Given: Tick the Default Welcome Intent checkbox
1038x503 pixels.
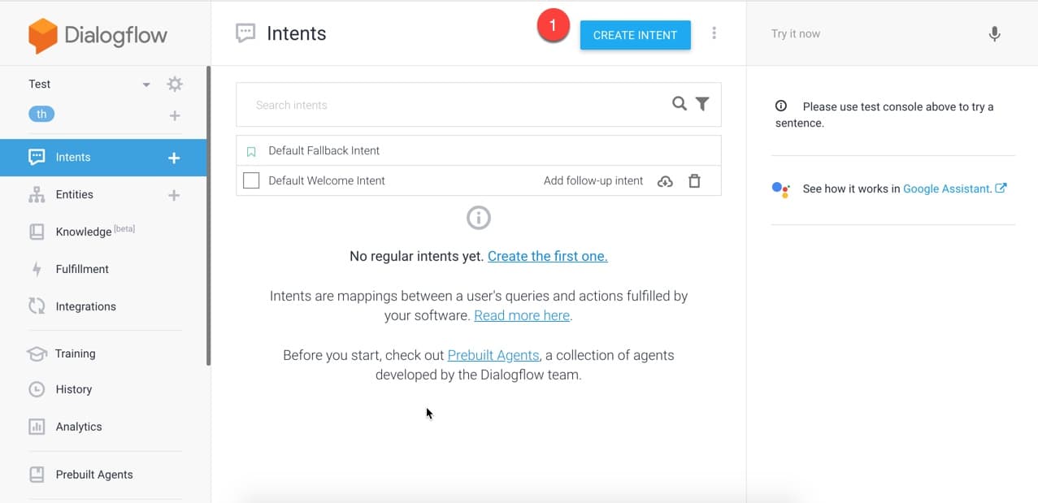Looking at the screenshot, I should (x=251, y=180).
